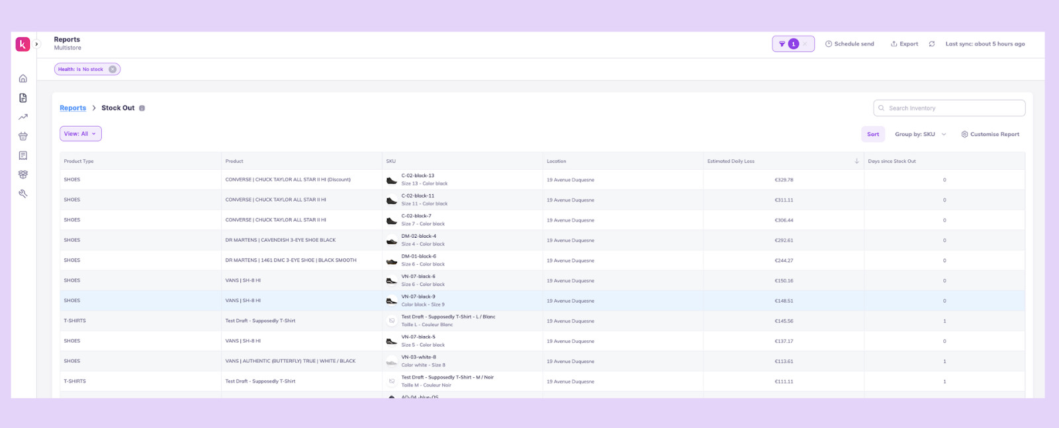Click shoe thumbnail for VN-07-black-6
Screen dimensions: 1059x428
[392, 281]
